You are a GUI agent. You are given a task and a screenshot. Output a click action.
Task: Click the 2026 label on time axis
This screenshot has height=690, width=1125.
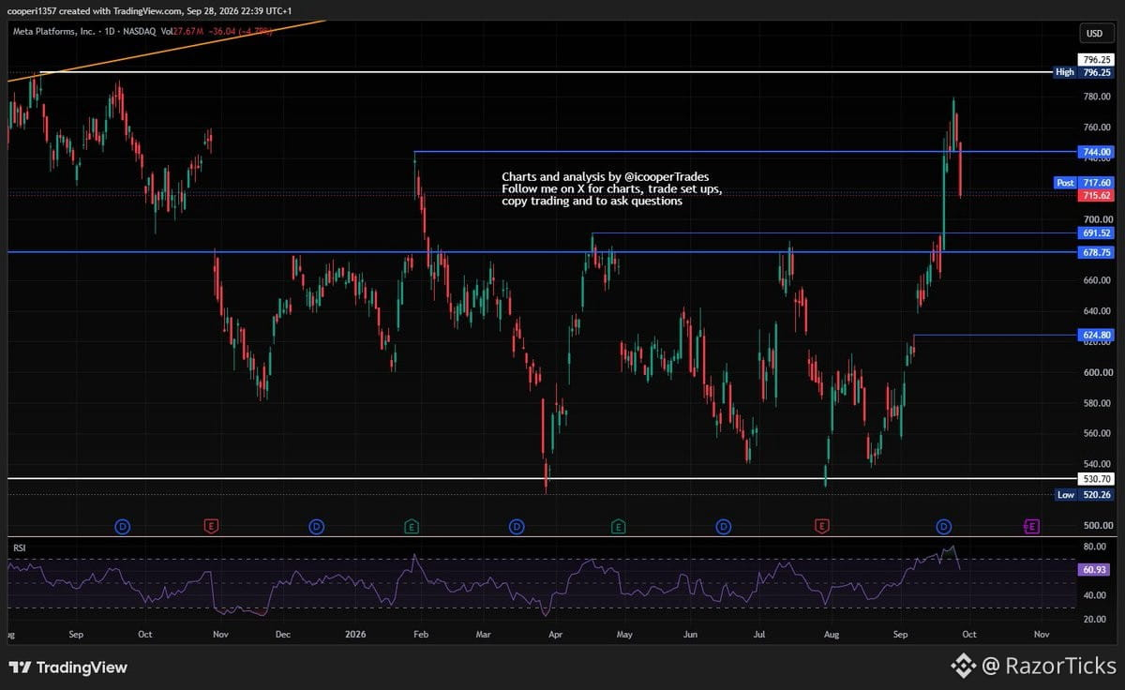[x=353, y=635]
